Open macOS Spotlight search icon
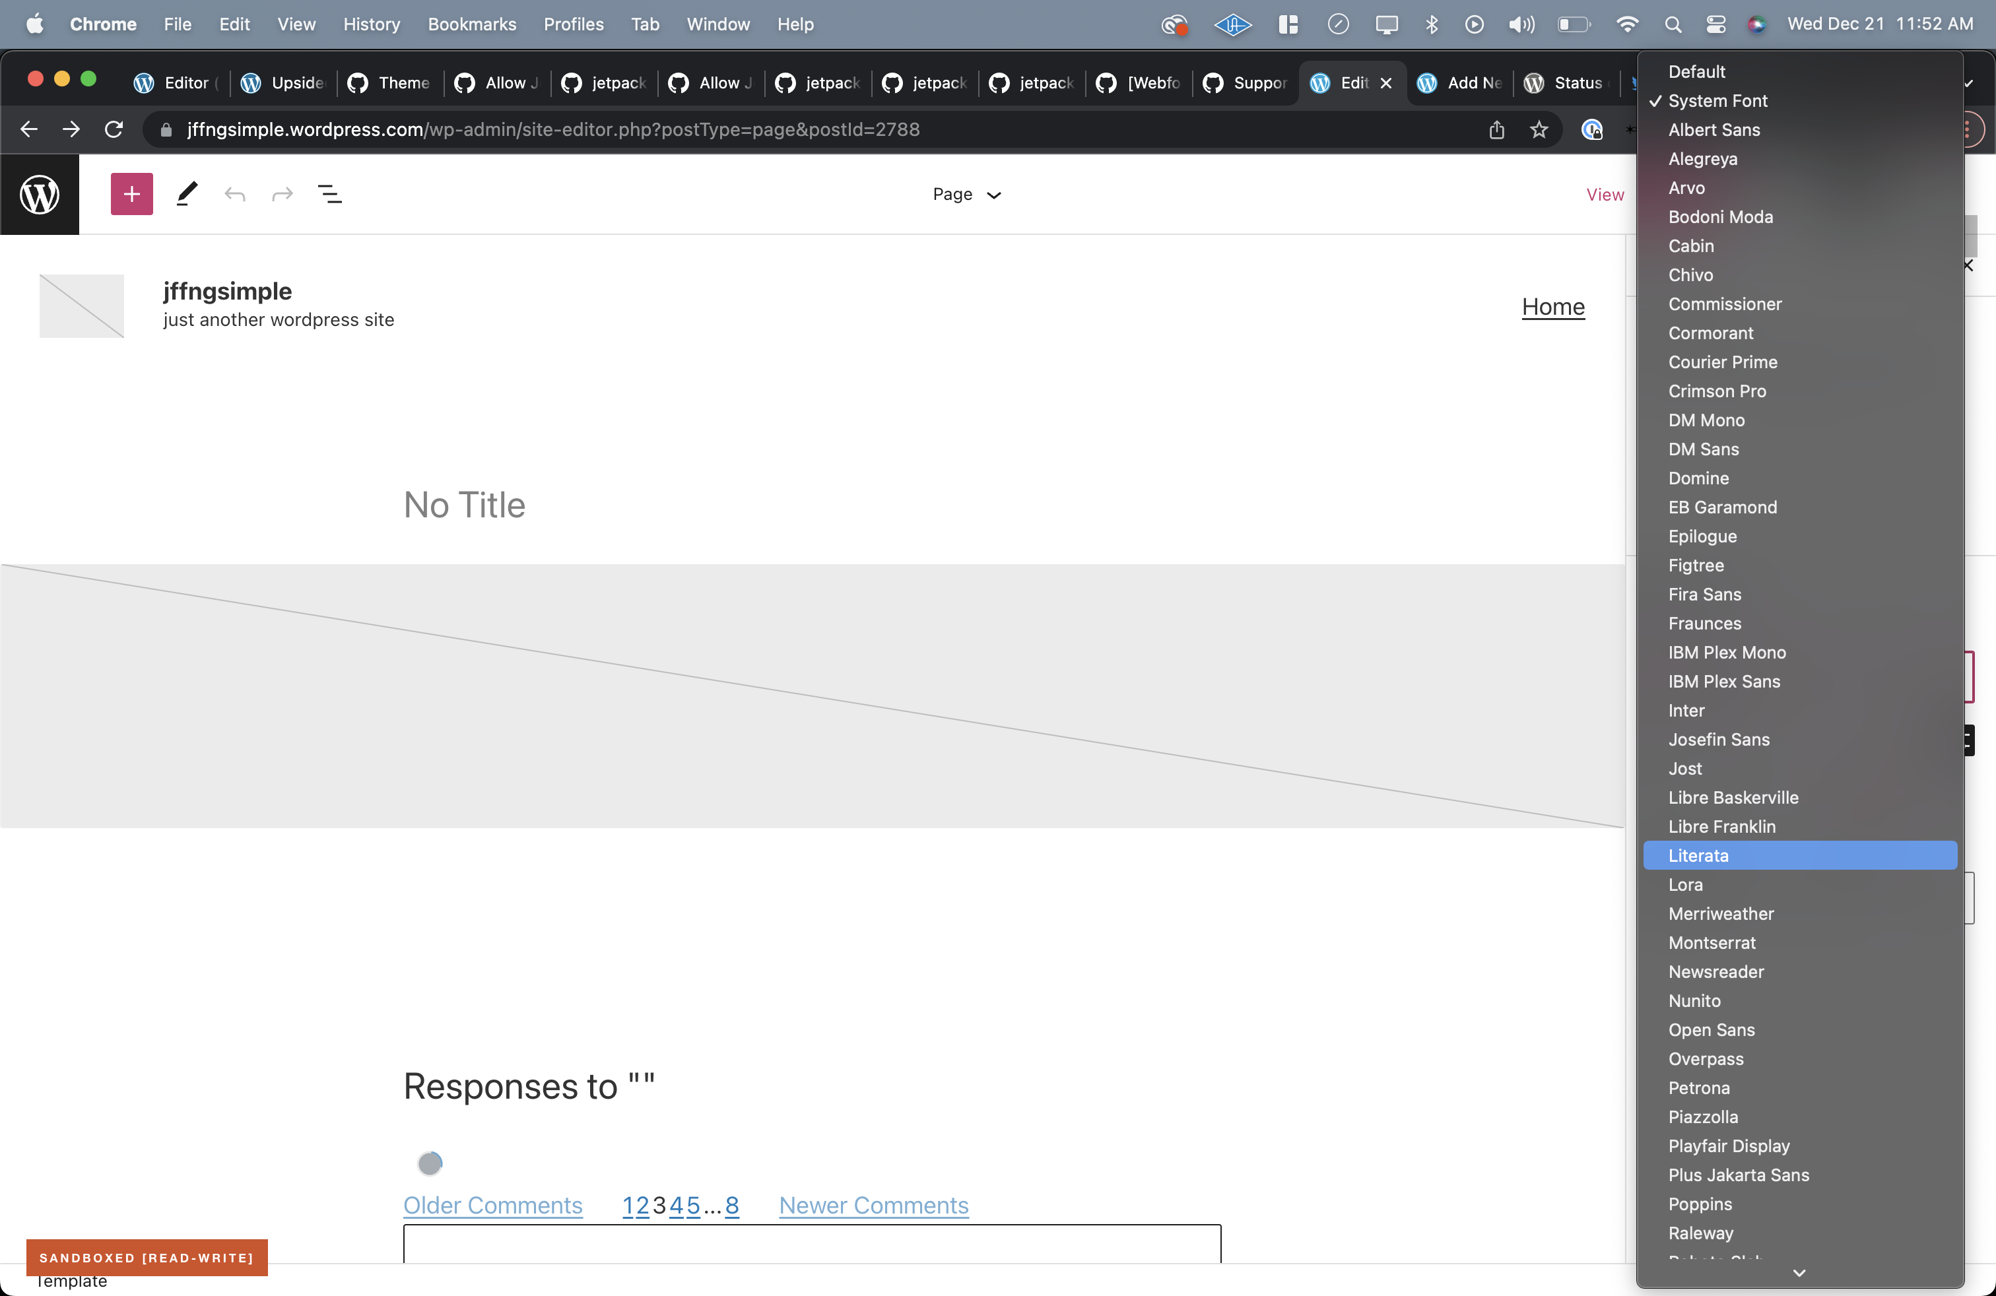Viewport: 1996px width, 1296px height. point(1673,24)
